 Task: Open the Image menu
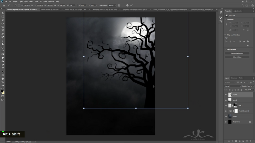coord(15,1)
